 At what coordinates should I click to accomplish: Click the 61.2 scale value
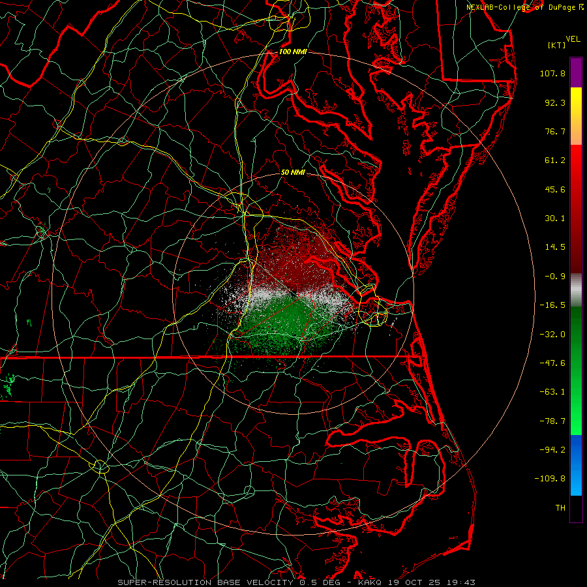[555, 160]
